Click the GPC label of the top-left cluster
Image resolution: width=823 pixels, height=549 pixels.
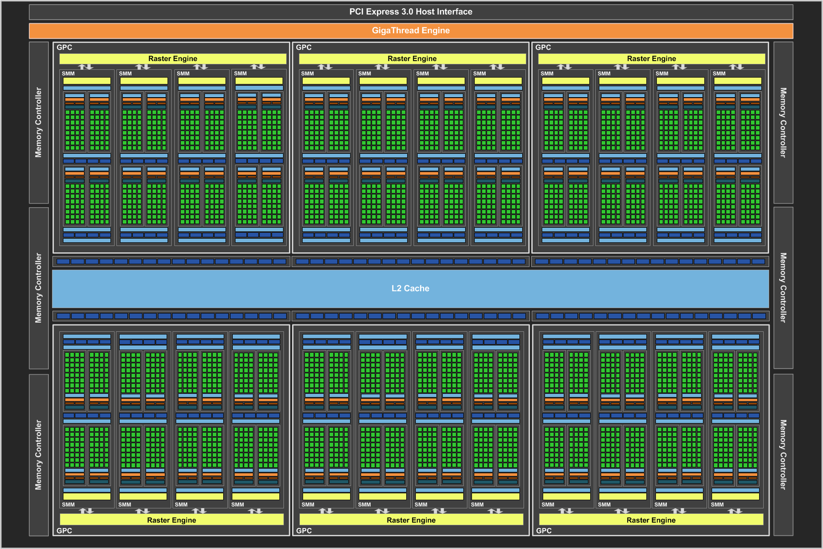(x=64, y=47)
